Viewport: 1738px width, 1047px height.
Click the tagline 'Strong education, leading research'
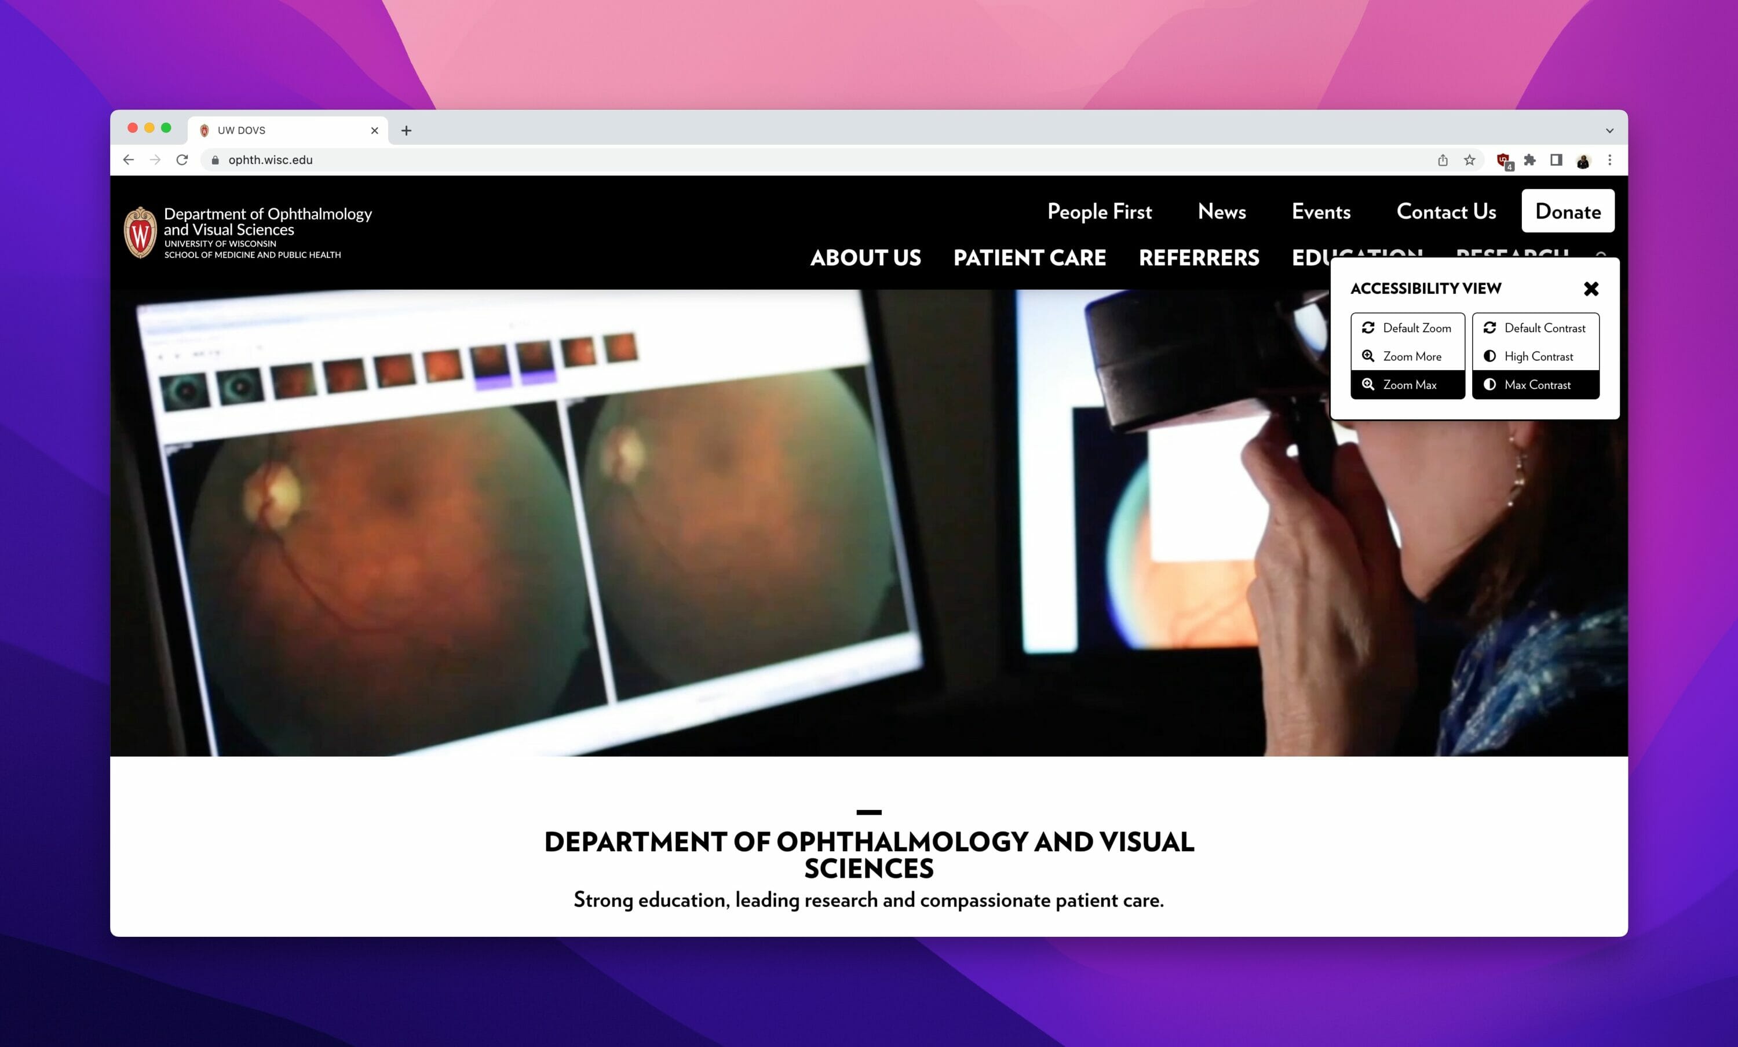[868, 900]
